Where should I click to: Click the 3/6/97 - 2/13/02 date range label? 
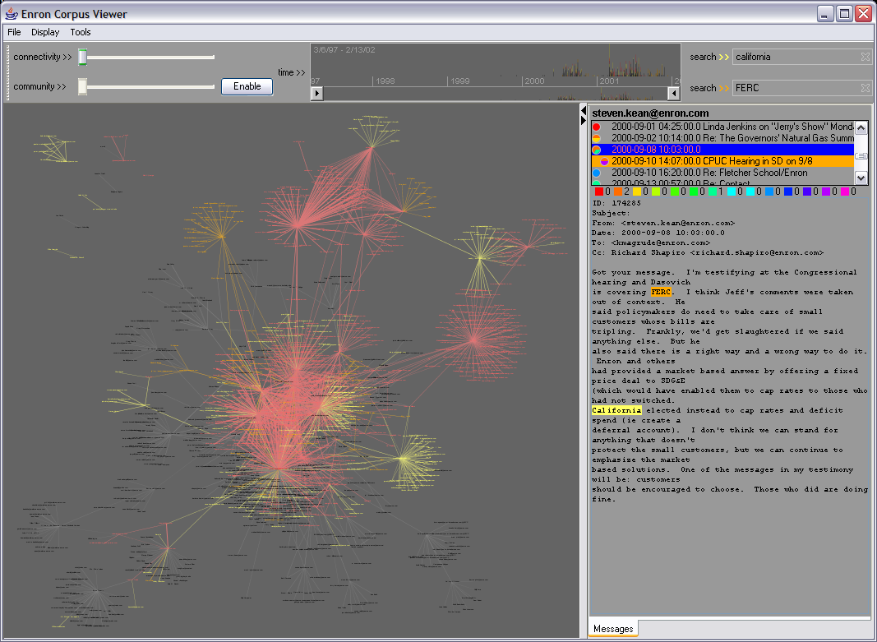click(x=344, y=50)
